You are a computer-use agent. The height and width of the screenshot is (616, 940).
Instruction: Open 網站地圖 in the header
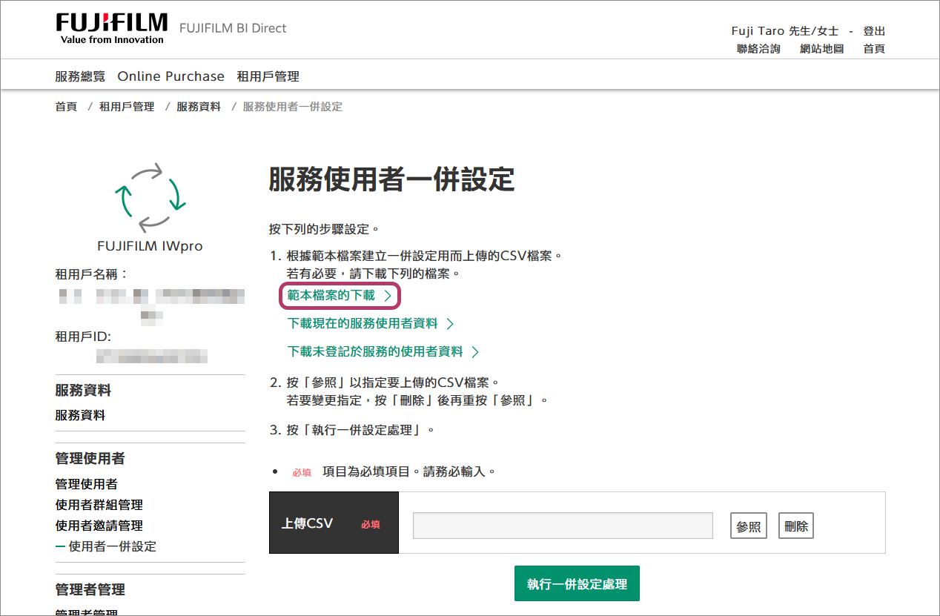pyautogui.click(x=822, y=49)
